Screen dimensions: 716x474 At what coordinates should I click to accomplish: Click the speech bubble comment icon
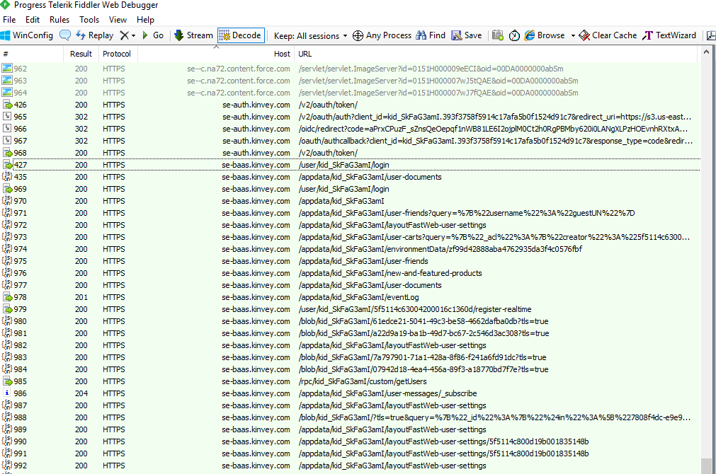tap(65, 35)
